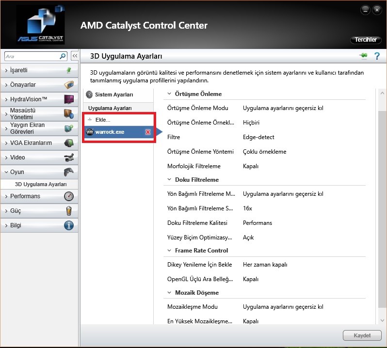Collapse the sidebar with double-arrow button
This screenshot has width=387, height=348.
pos(75,56)
